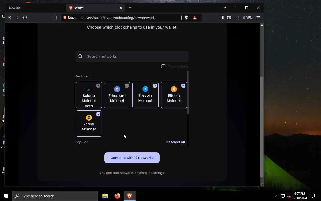Click Continue with 12 Networks button
This screenshot has height=201, width=321.
[132, 158]
